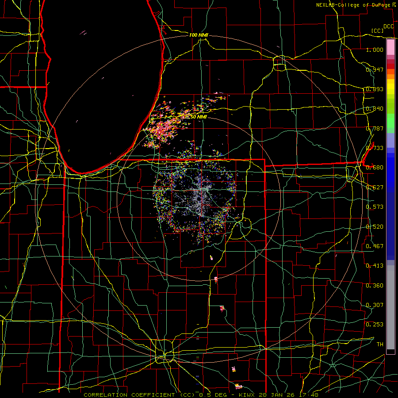This screenshot has width=398, height=398.
Task: Click the 0.680 scale value
Action: tap(375, 168)
